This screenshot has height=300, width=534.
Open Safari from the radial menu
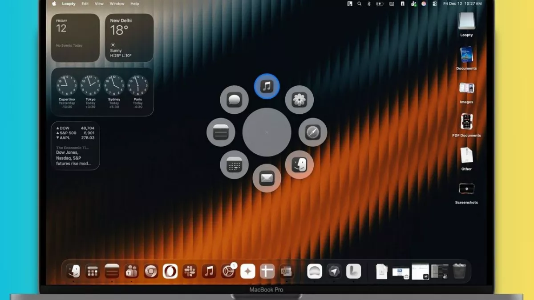click(x=313, y=132)
